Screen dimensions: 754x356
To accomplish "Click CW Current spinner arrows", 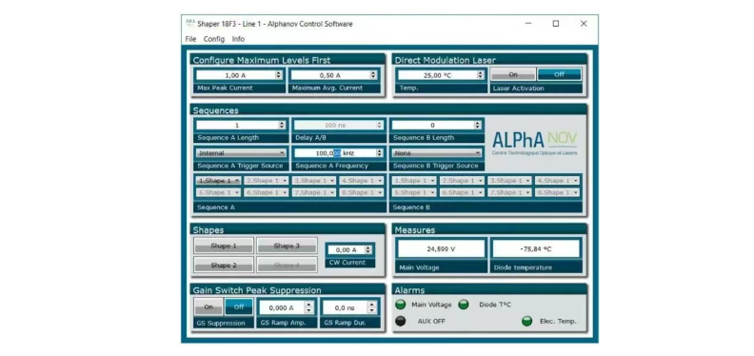I will 368,249.
